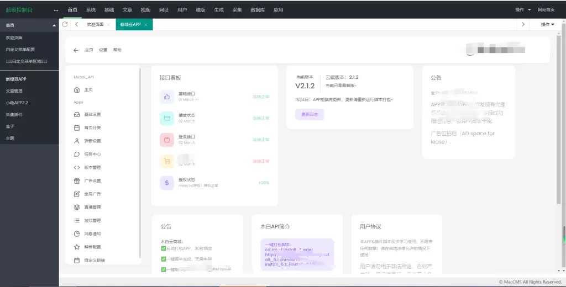Click the thumbs-up icon for 基础接口

(x=167, y=97)
